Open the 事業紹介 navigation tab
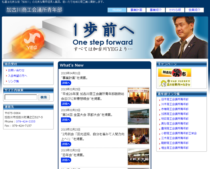210x169 pixels. 156,10
